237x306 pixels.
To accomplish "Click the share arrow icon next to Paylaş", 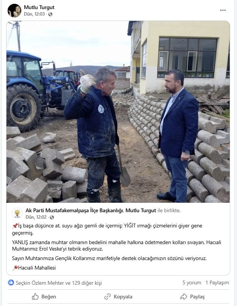I will point(183,297).
